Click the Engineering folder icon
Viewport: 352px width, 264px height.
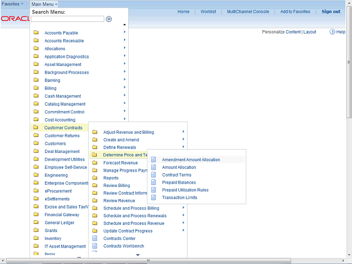36,175
